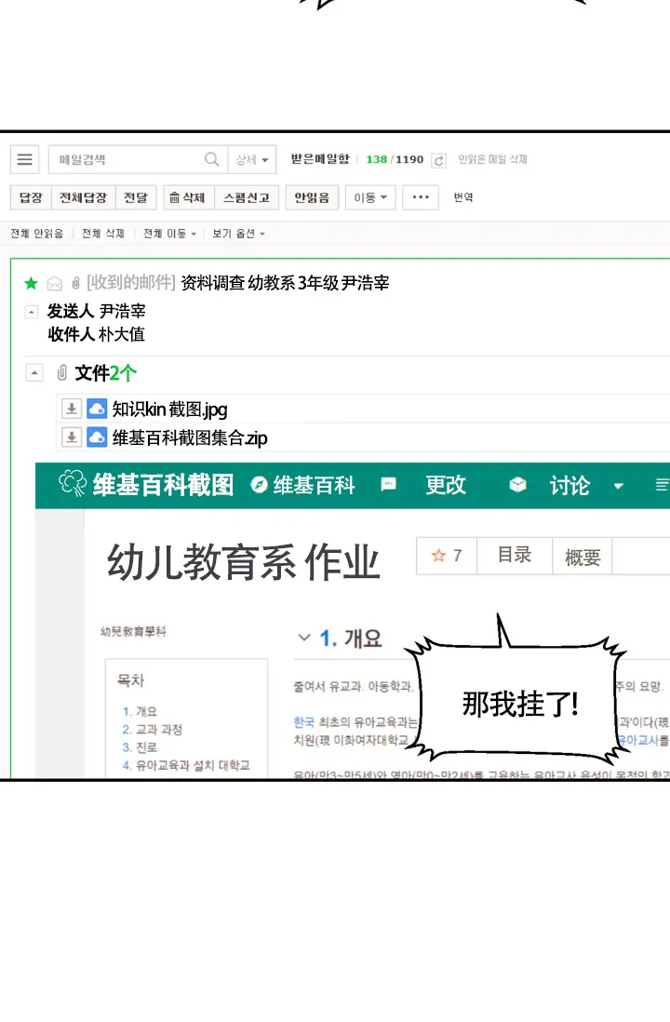Viewport: 670px width, 1022px height.
Task: Click the mail search magnifier icon
Action: click(x=212, y=159)
